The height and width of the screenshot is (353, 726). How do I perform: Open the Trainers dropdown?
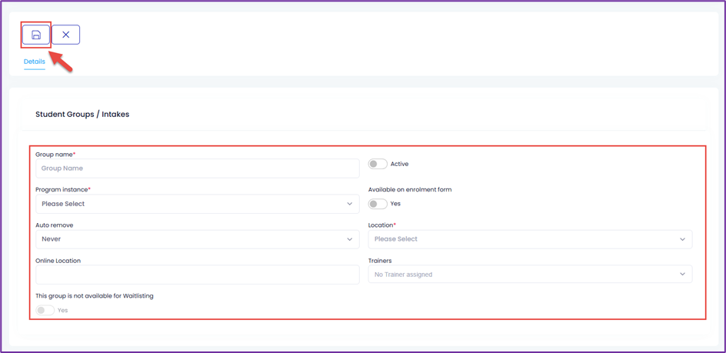[530, 275]
